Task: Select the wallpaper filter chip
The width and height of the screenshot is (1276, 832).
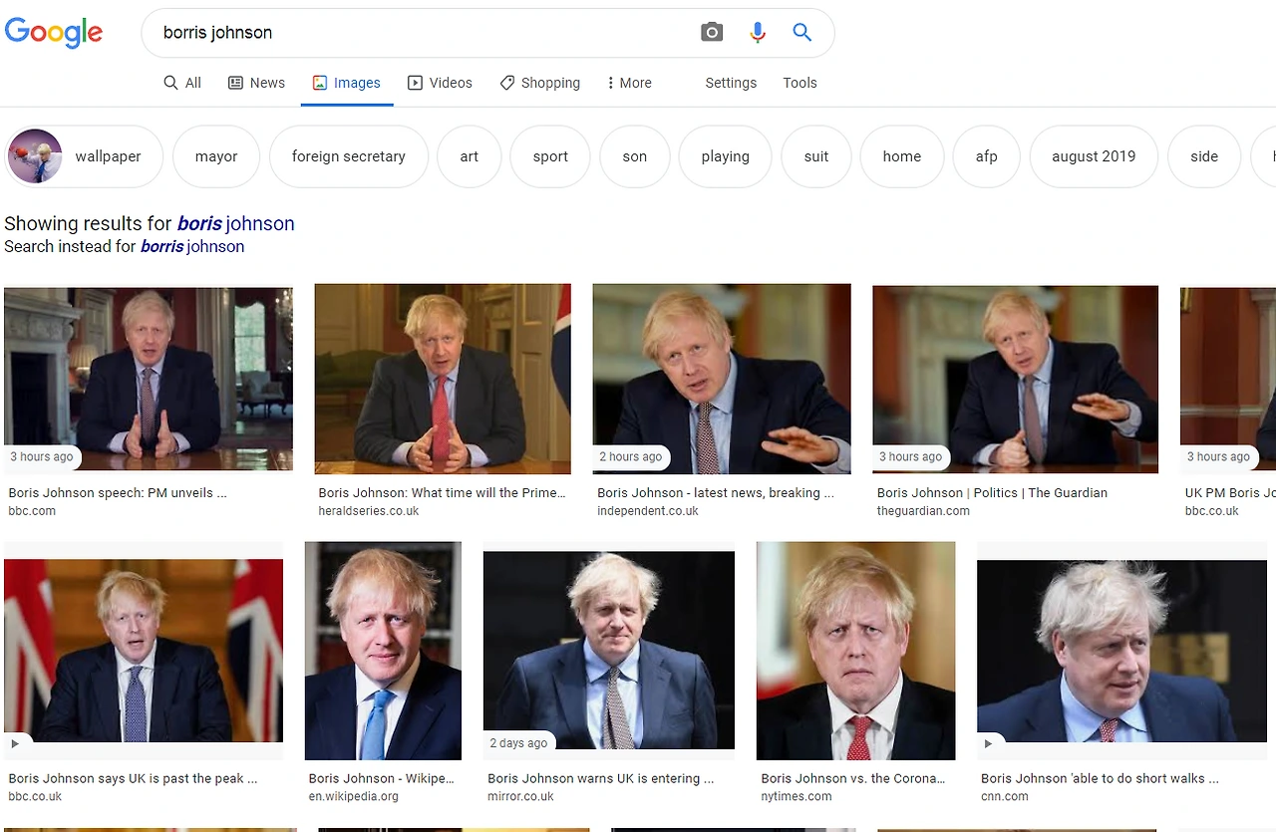Action: coord(108,156)
